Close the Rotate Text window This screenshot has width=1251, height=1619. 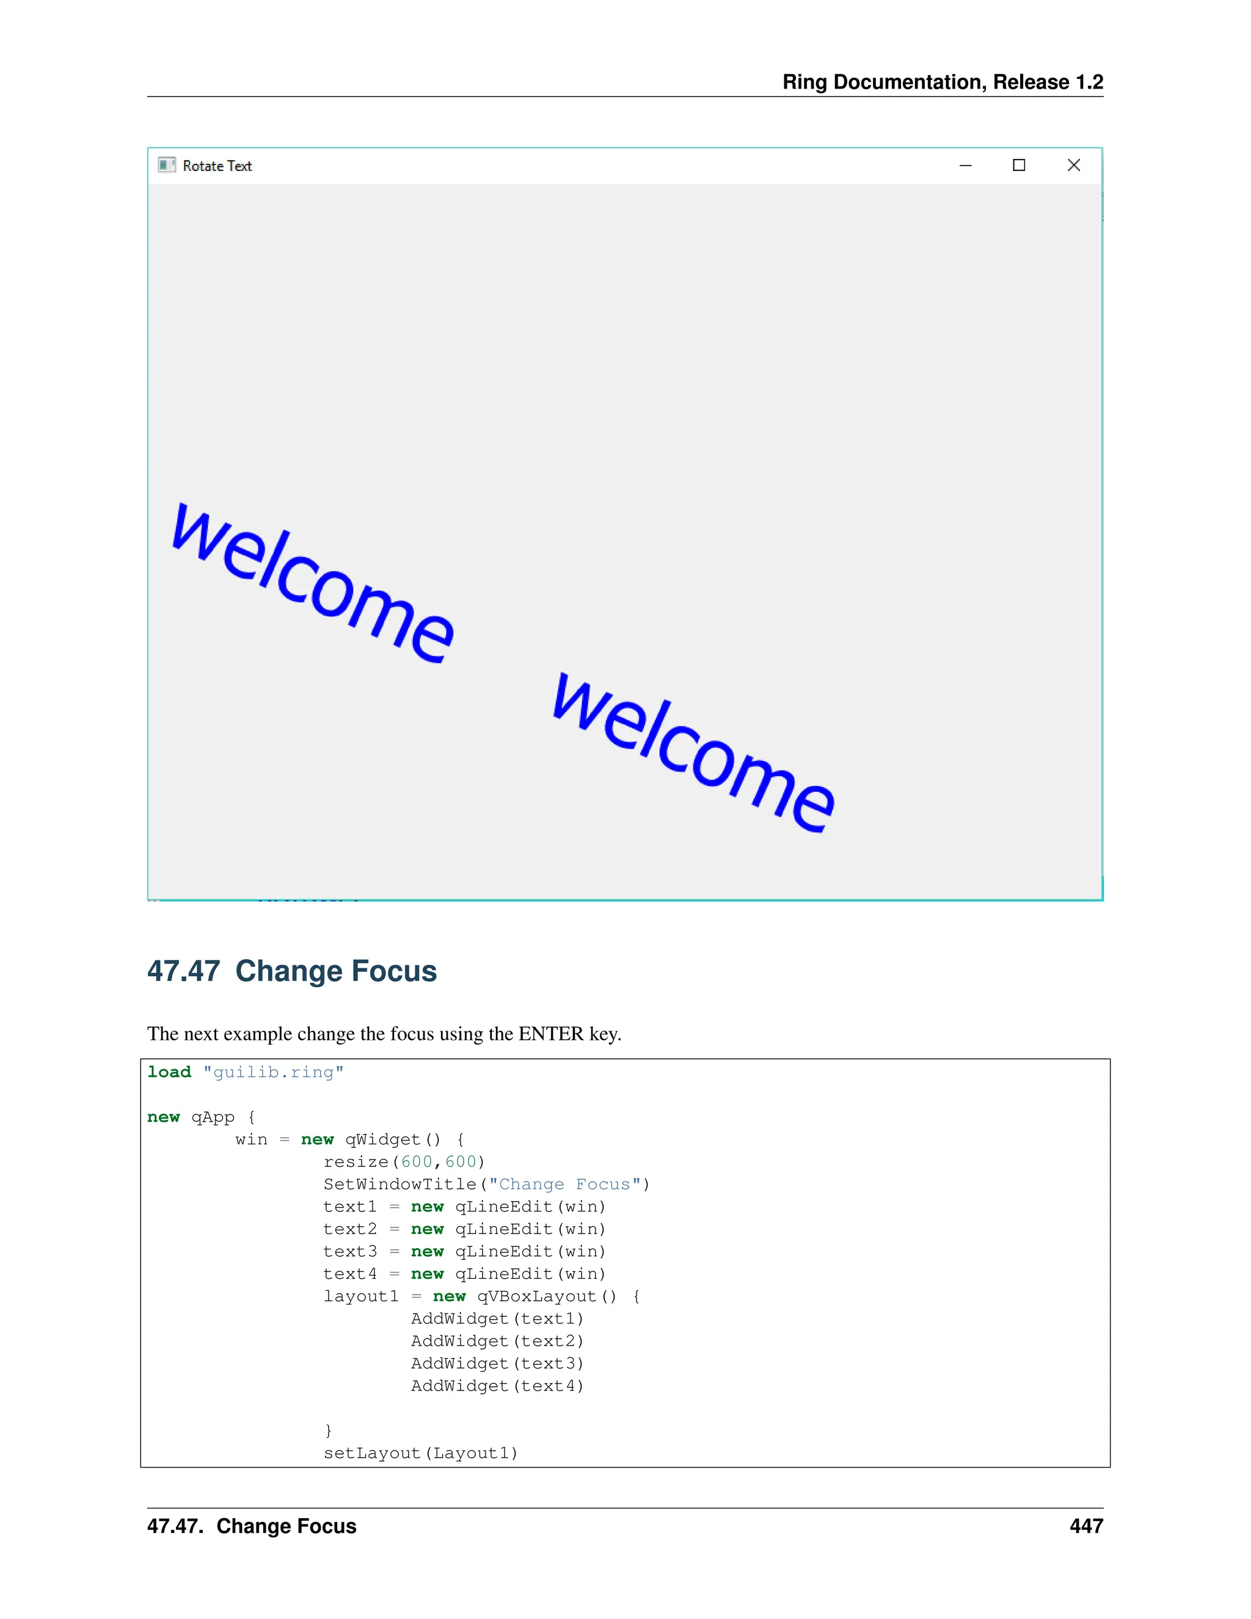tap(1073, 166)
